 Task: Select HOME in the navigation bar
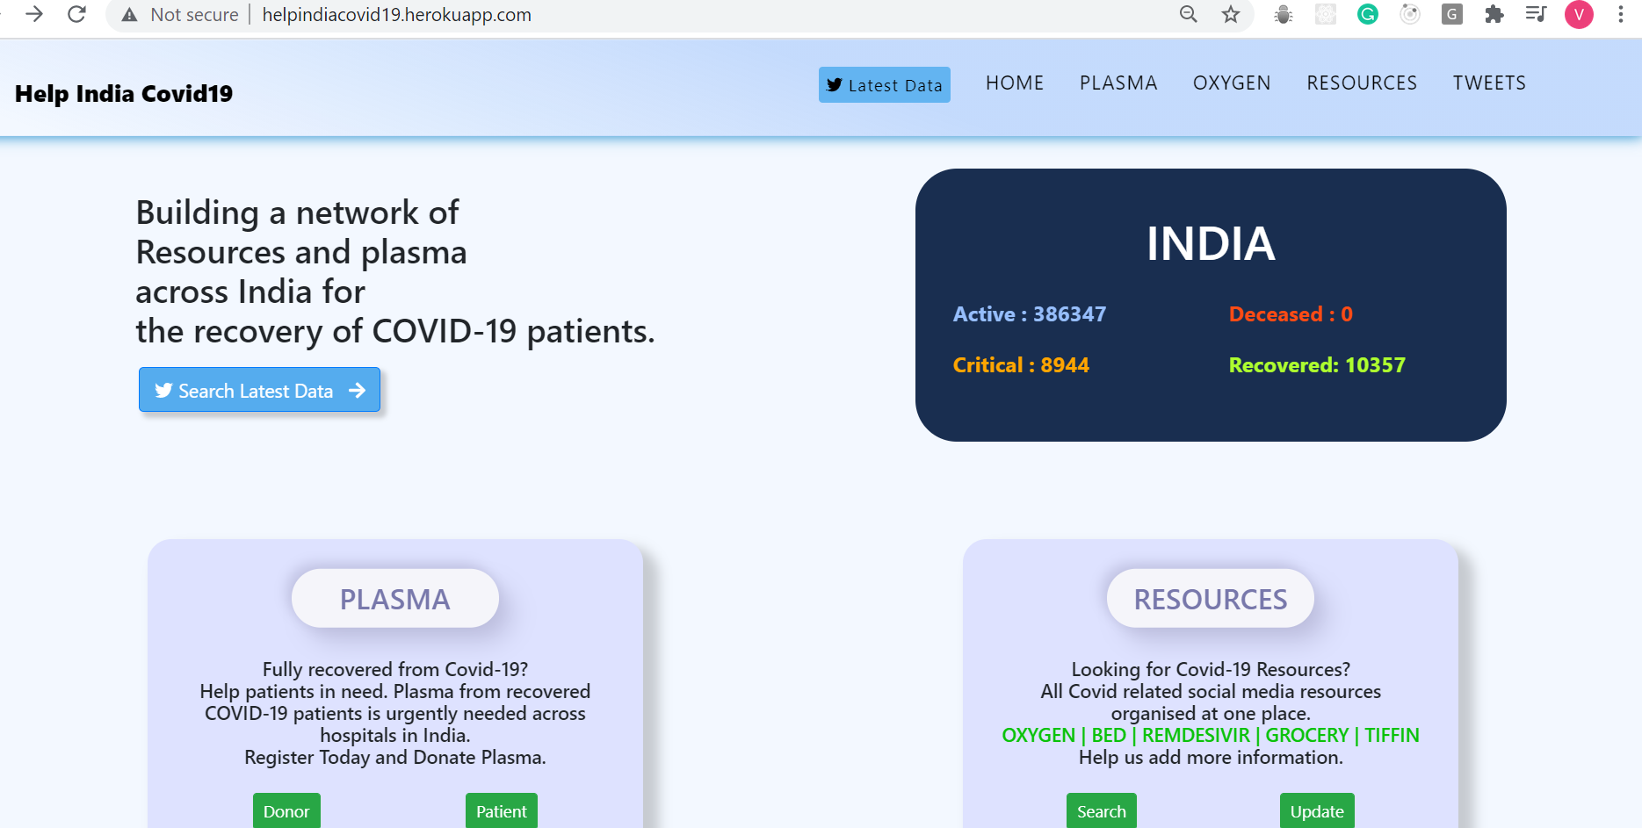[1015, 83]
